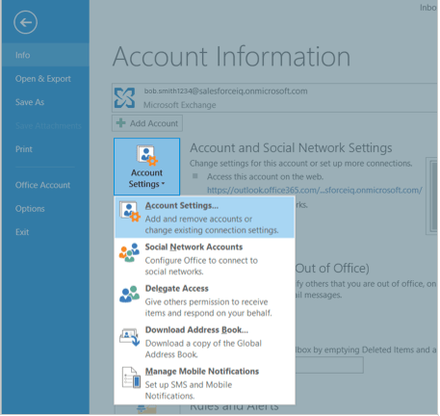Viewport: 440px width, 416px height.
Task: Click the Download Address Book icon
Action: click(x=130, y=337)
